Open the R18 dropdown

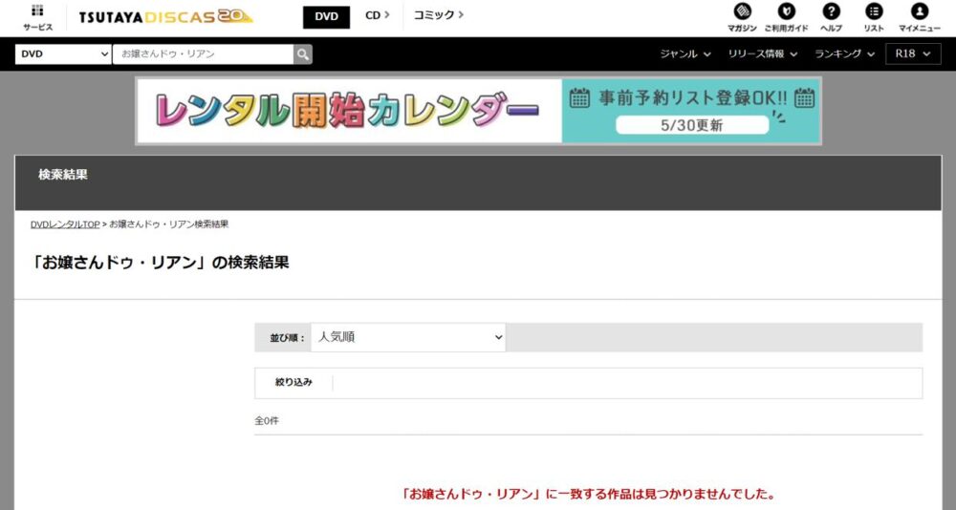point(913,53)
